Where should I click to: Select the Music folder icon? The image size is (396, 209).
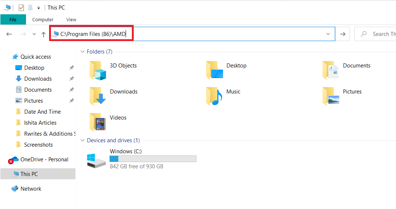tap(214, 96)
